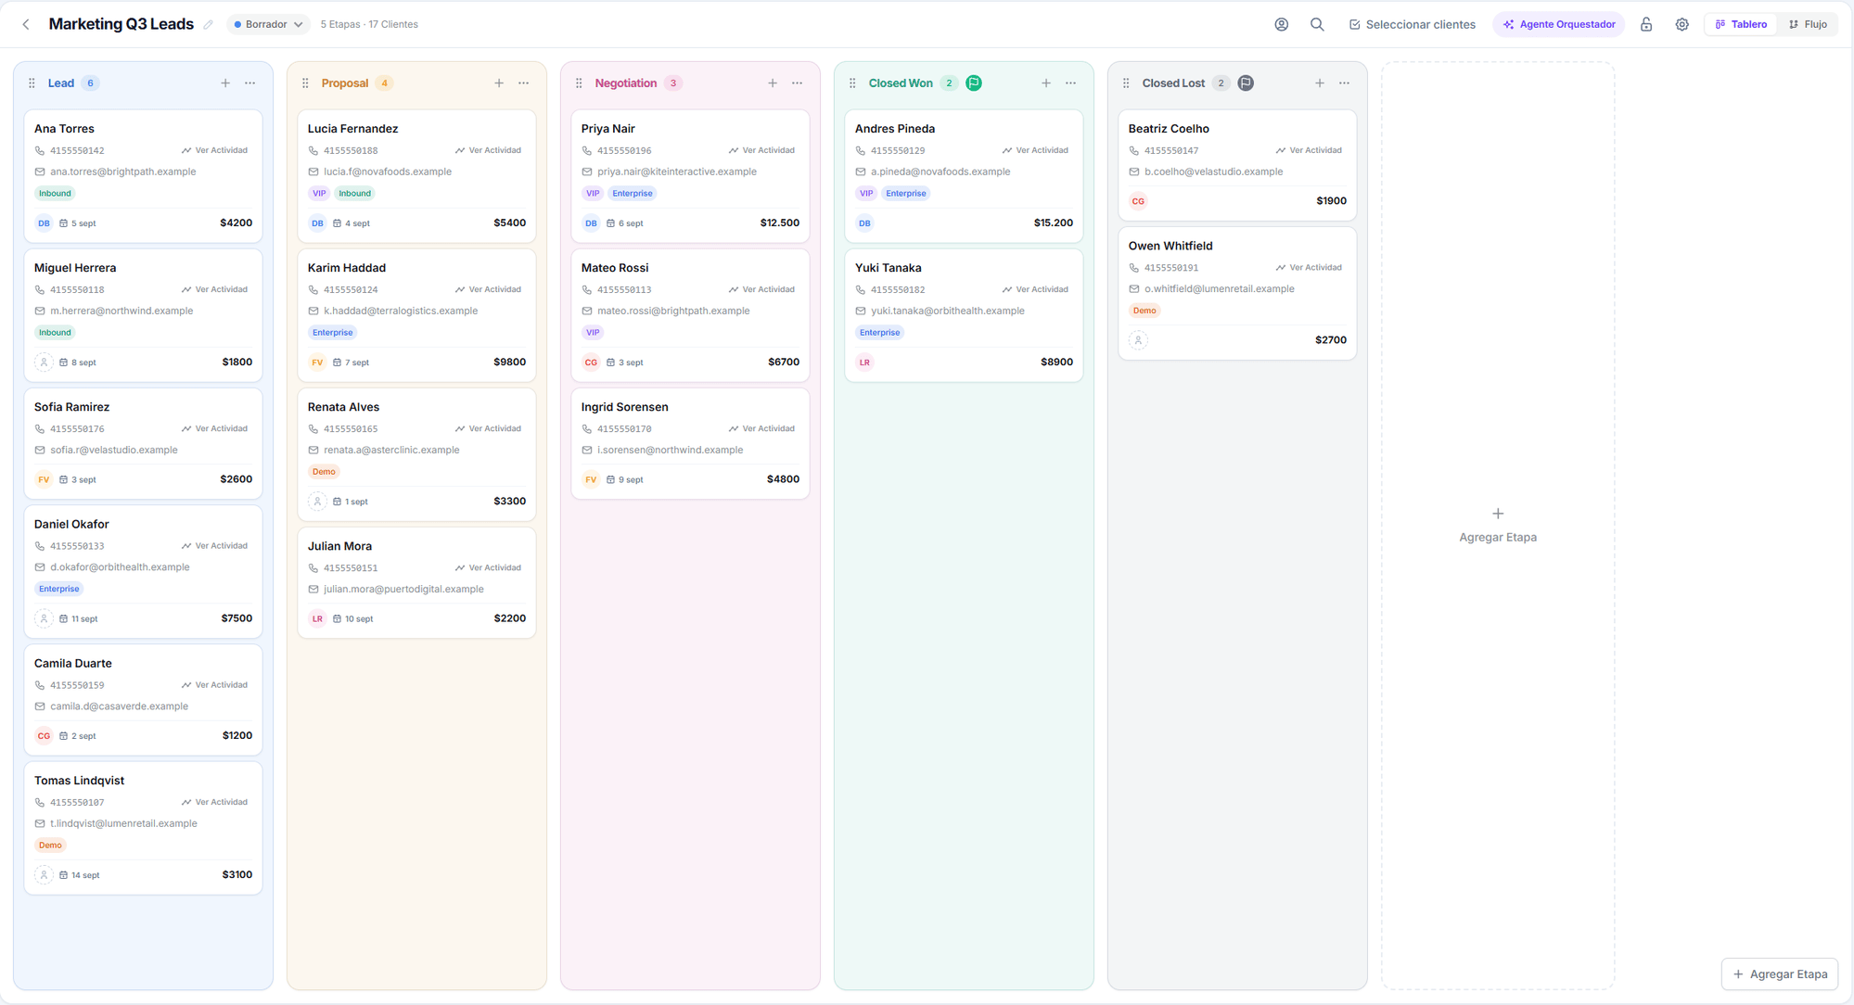Add a client to Closed Won column
Screen dimensions: 1854x1005
coord(1046,83)
